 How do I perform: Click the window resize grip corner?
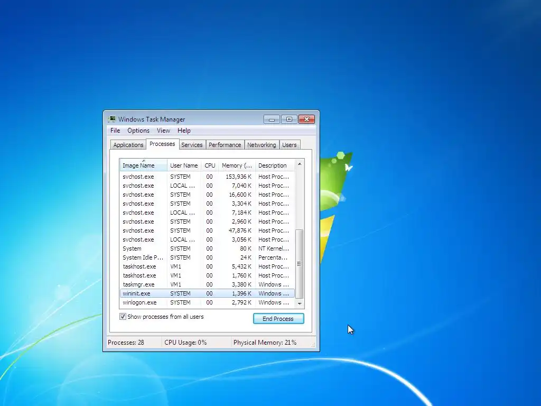[x=313, y=345]
